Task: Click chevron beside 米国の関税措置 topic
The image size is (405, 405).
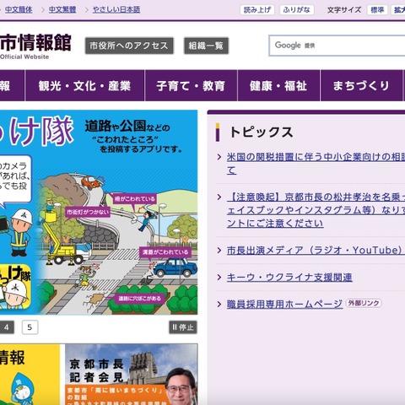Action: pos(219,157)
